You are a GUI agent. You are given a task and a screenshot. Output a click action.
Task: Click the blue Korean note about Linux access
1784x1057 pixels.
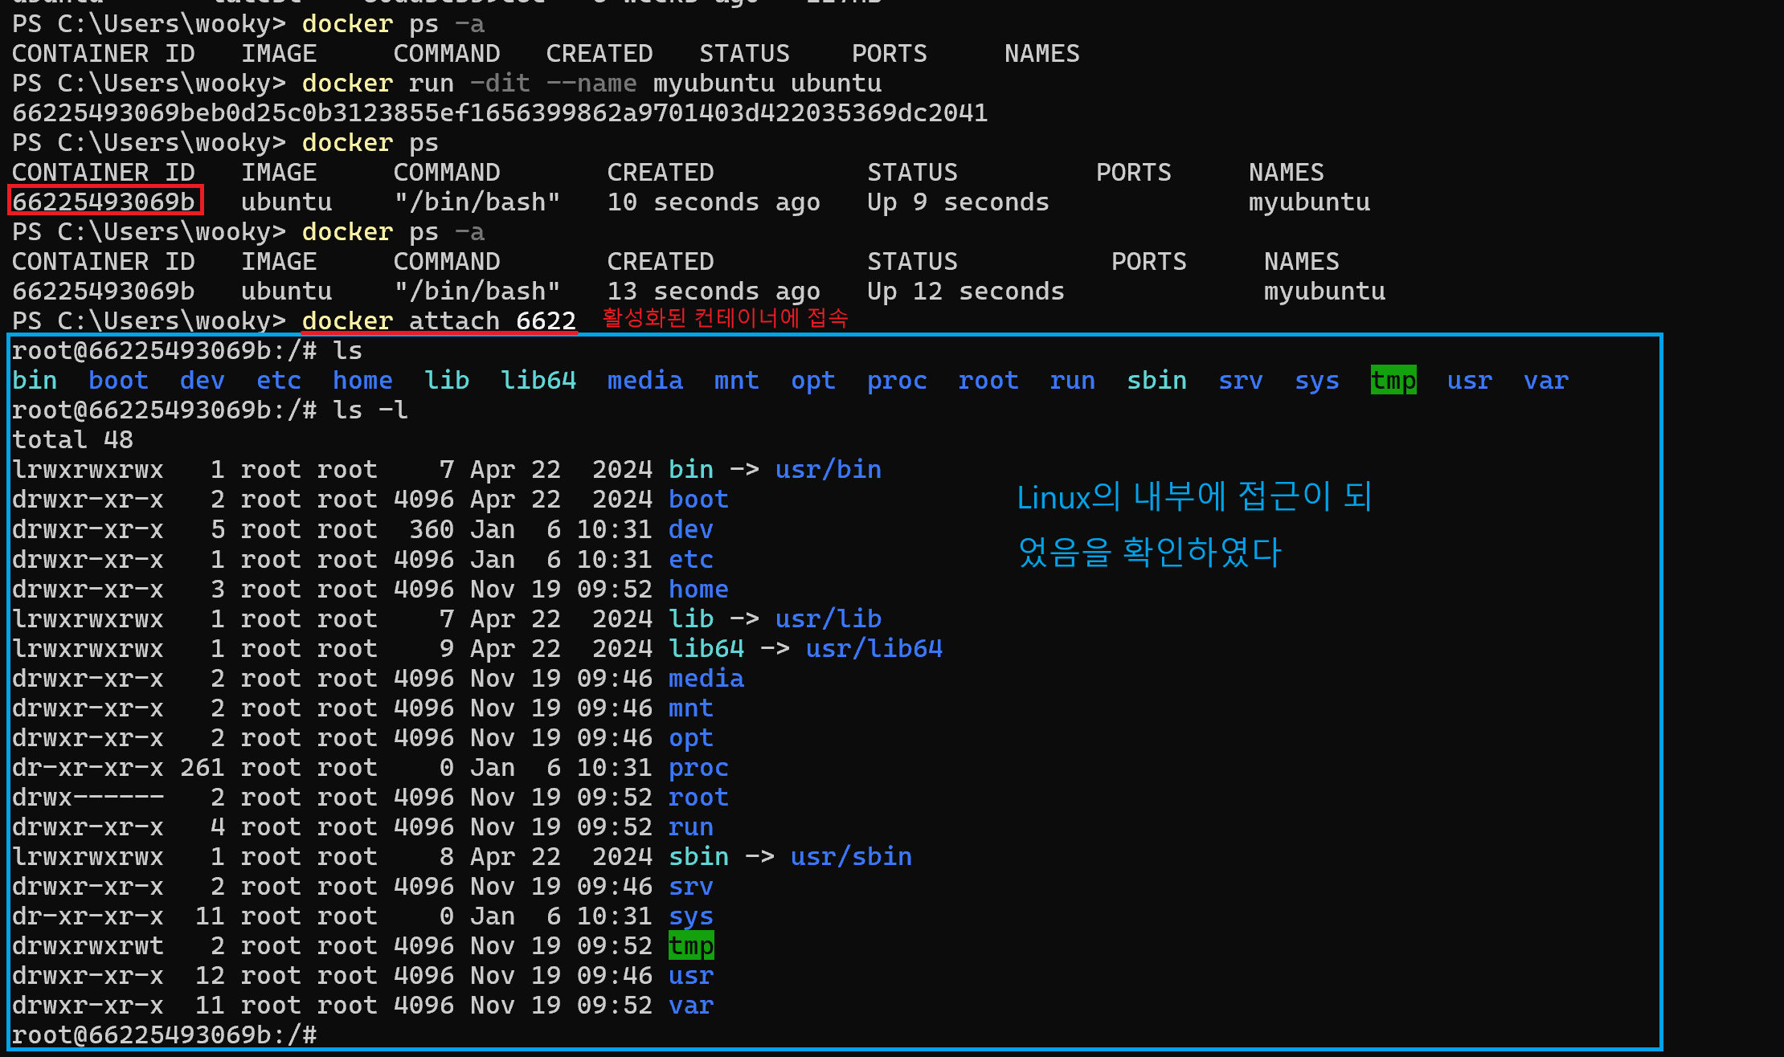pyautogui.click(x=1193, y=524)
